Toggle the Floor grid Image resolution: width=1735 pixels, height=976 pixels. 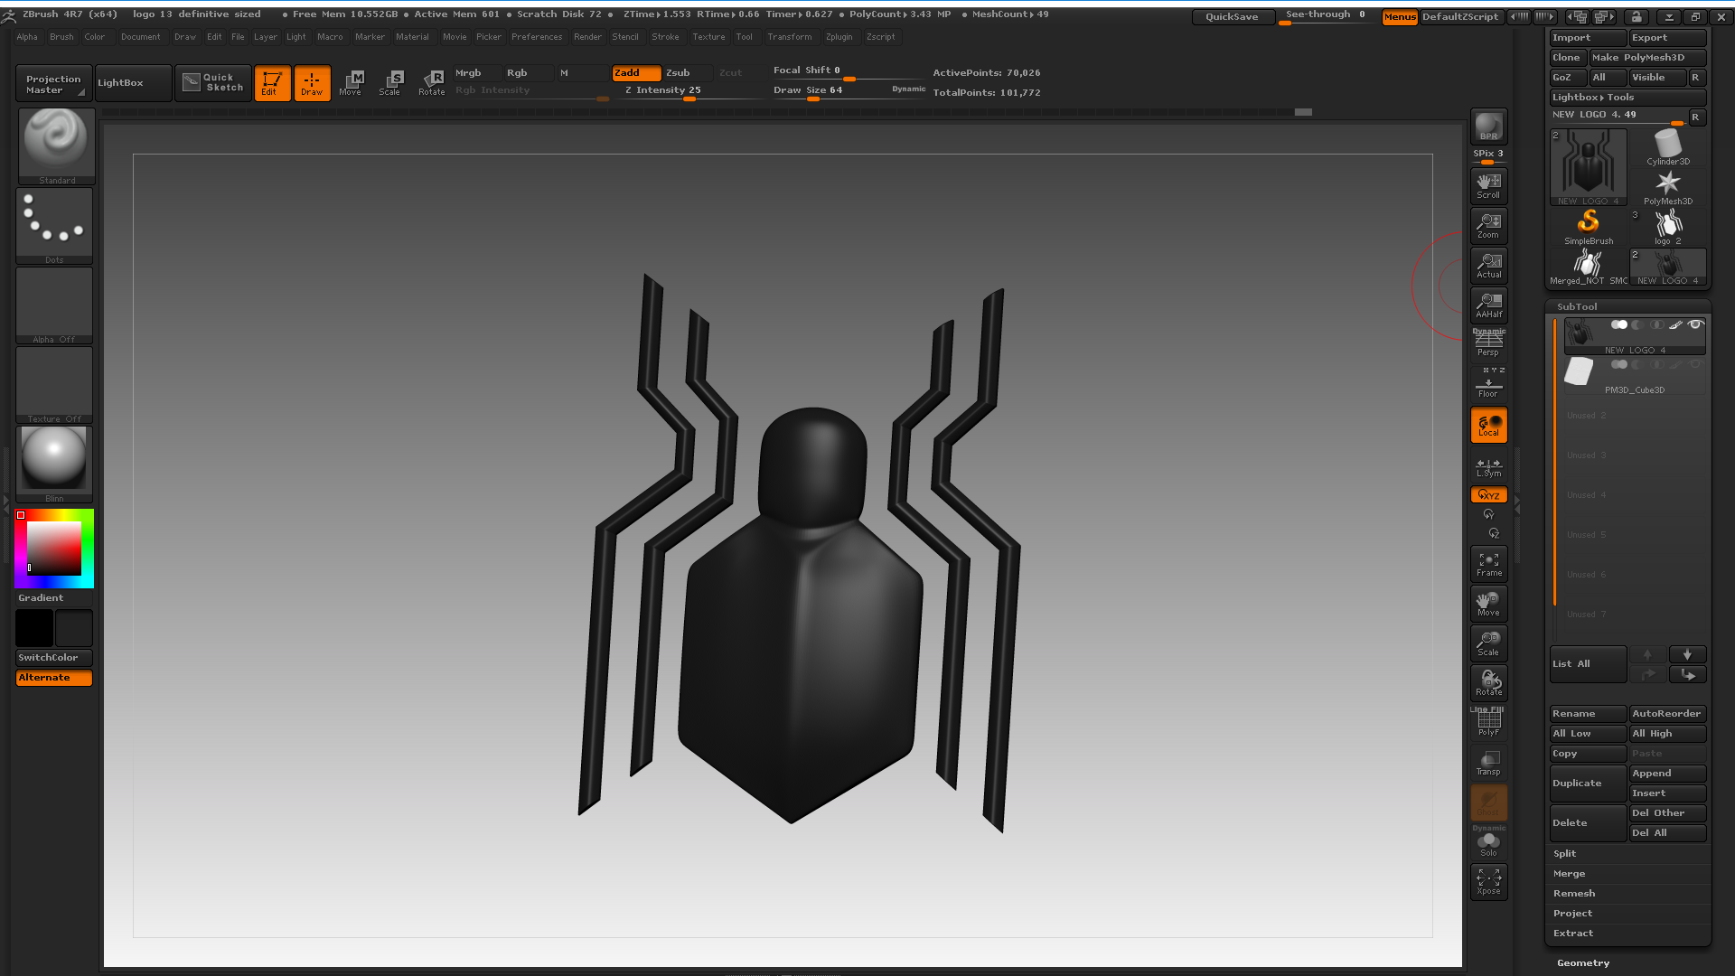click(x=1488, y=383)
